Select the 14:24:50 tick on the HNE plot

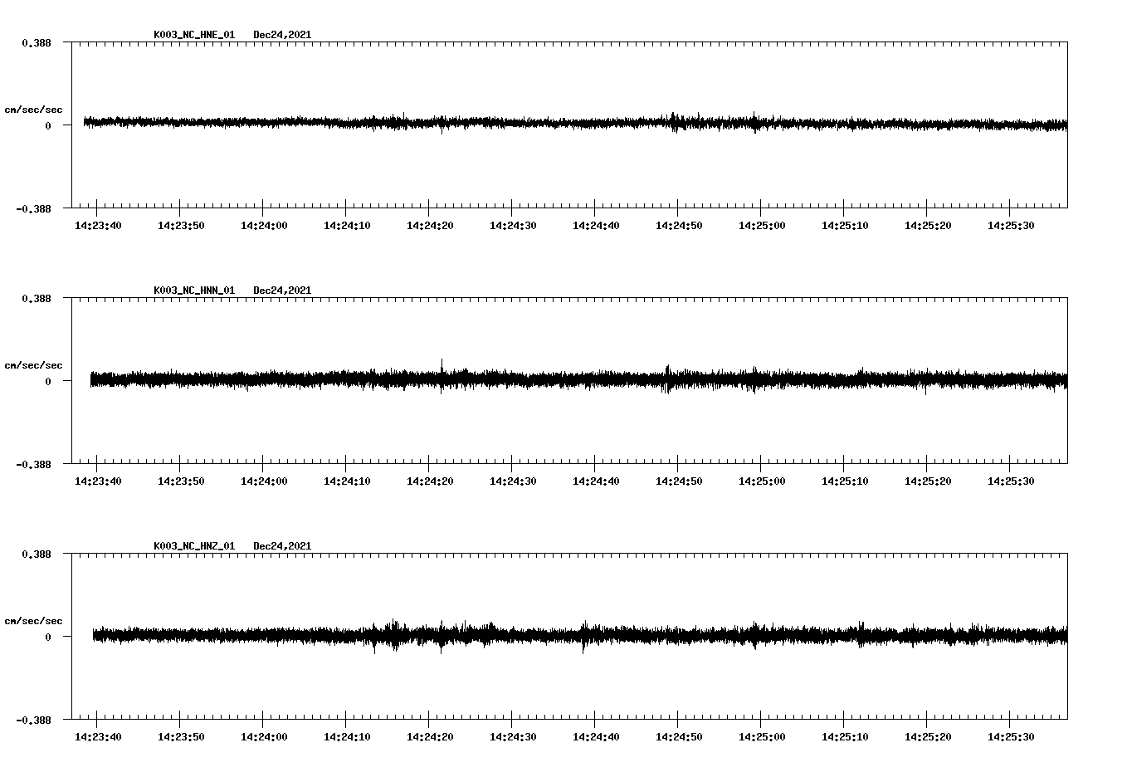coord(678,205)
